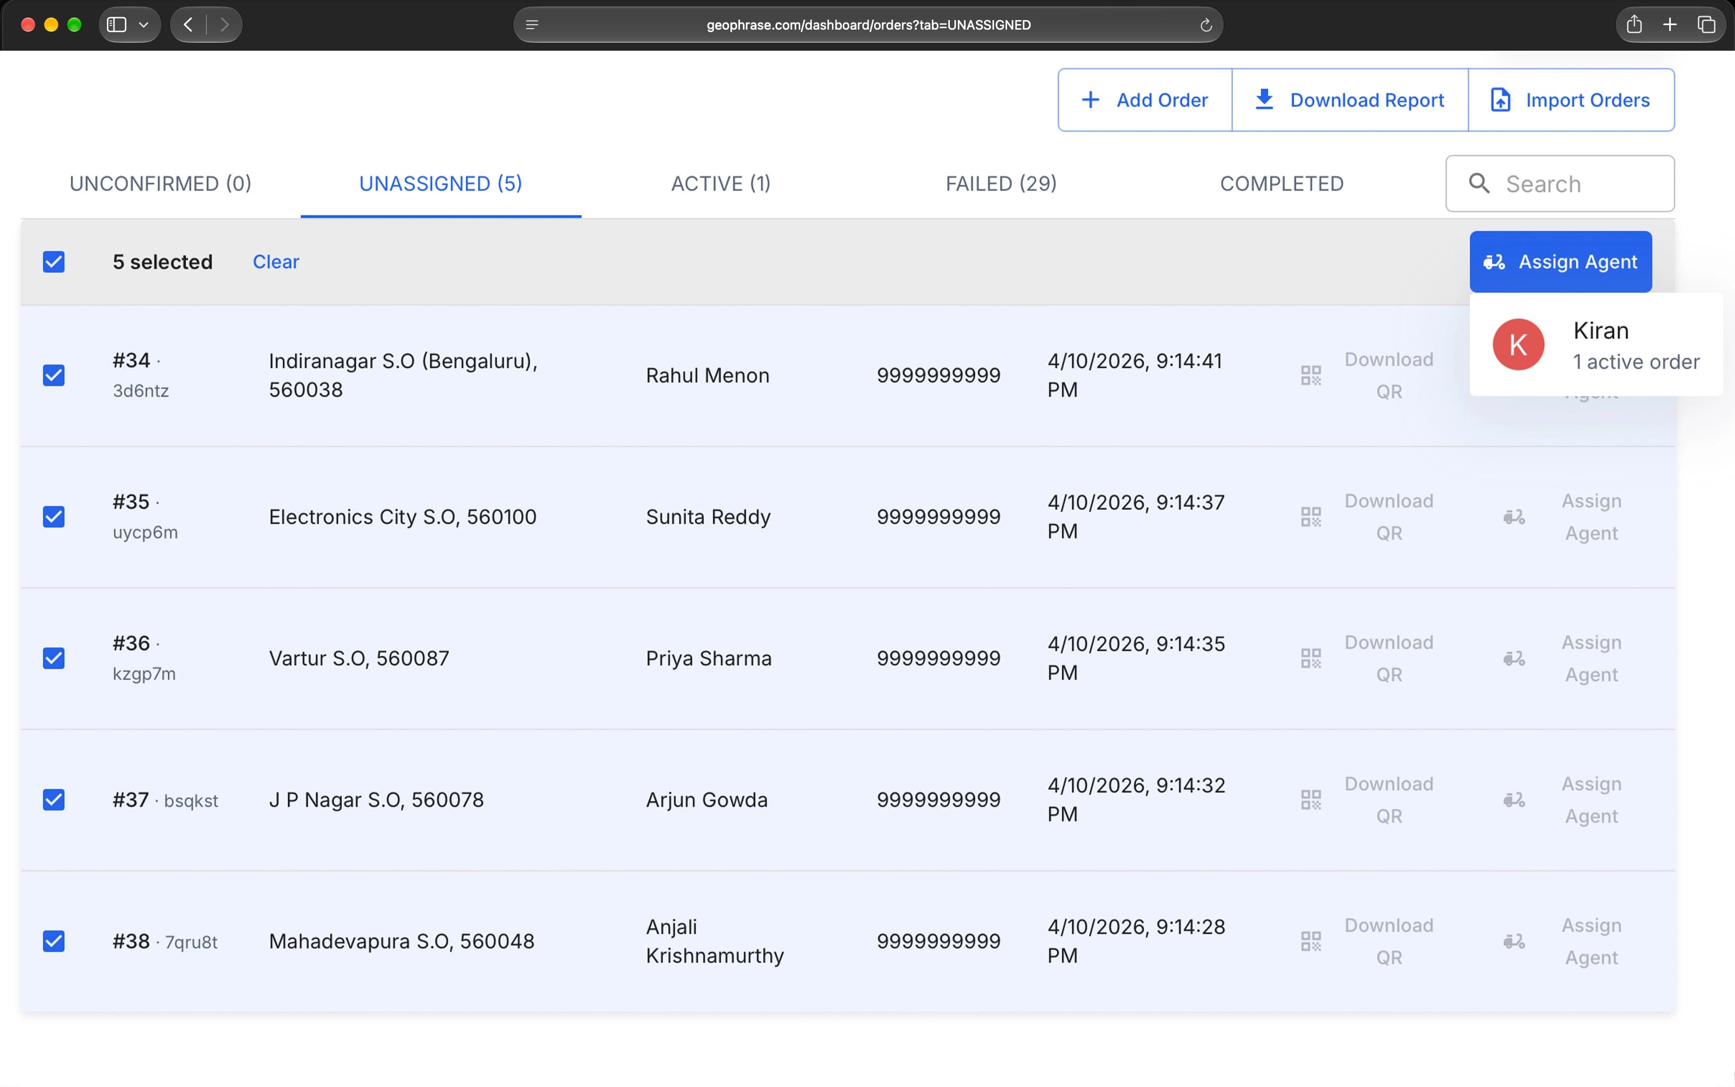Click the address Vartur S.O, 560087
This screenshot has height=1087, width=1735.
(x=358, y=659)
